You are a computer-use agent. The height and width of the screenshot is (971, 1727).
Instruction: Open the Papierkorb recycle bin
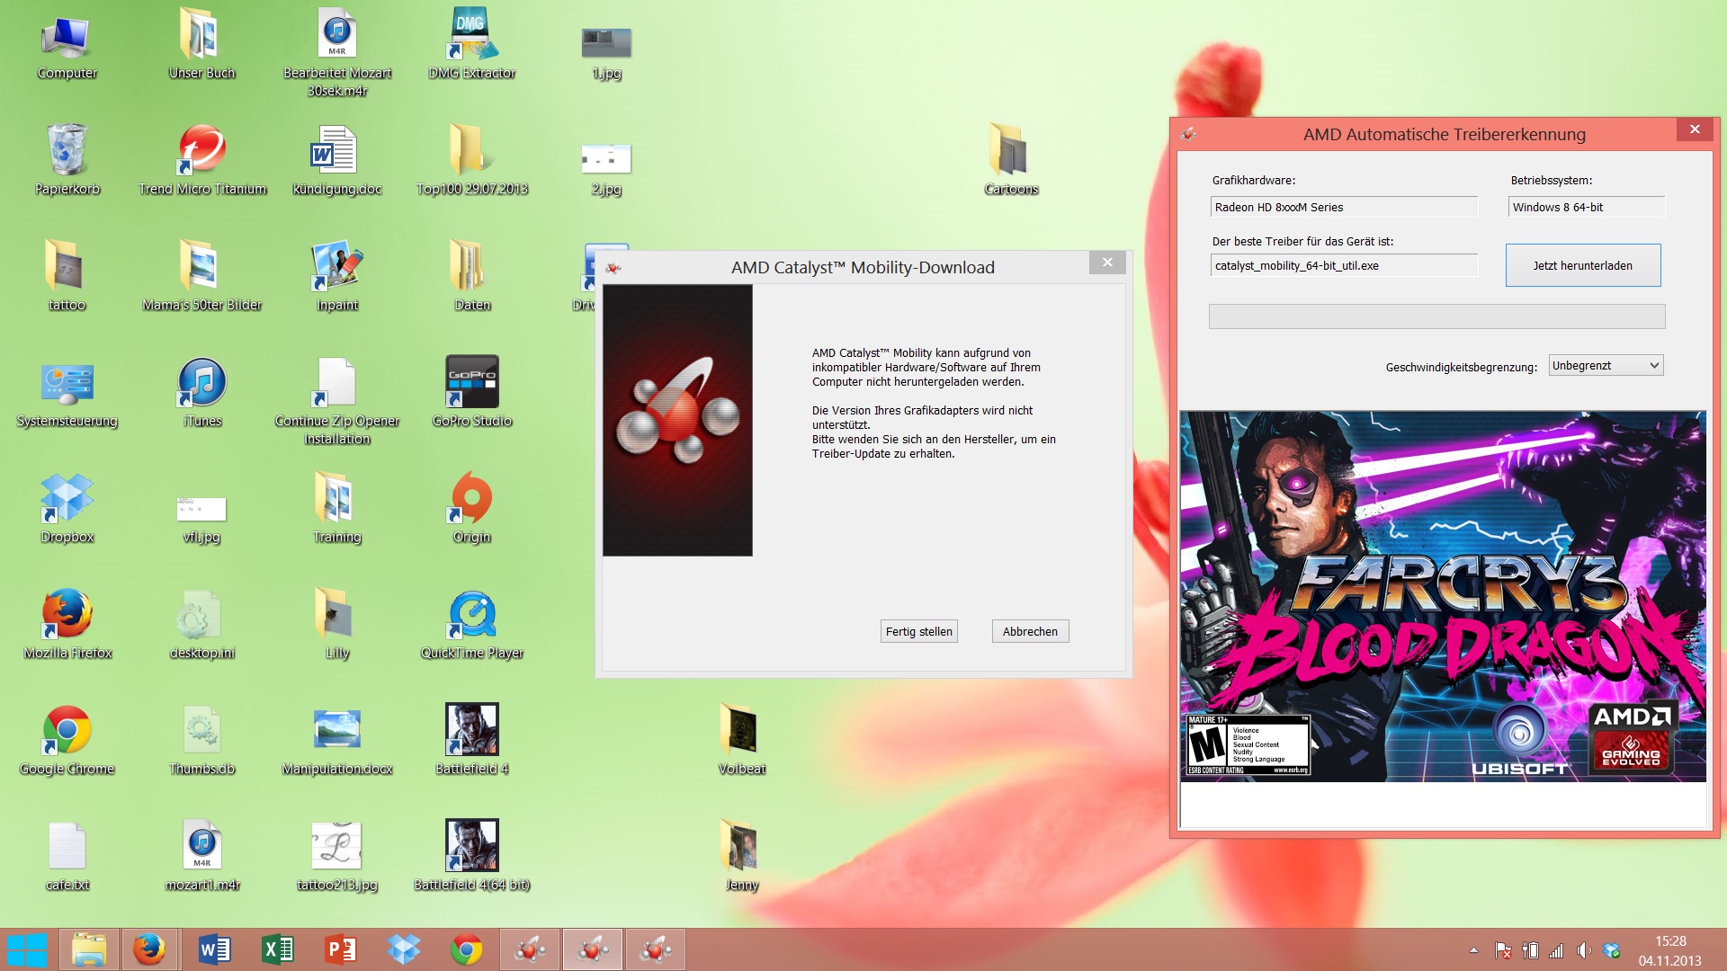67,160
